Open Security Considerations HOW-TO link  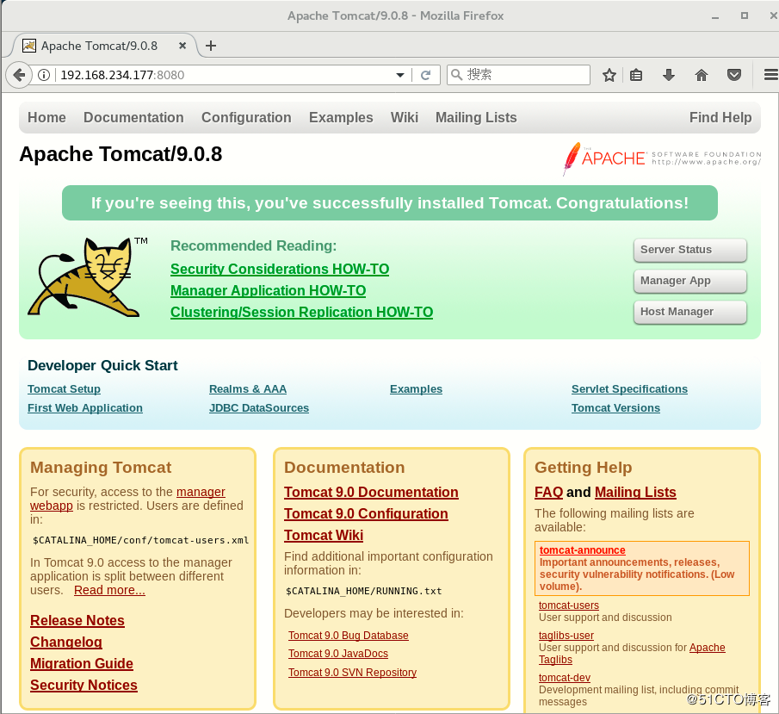280,269
